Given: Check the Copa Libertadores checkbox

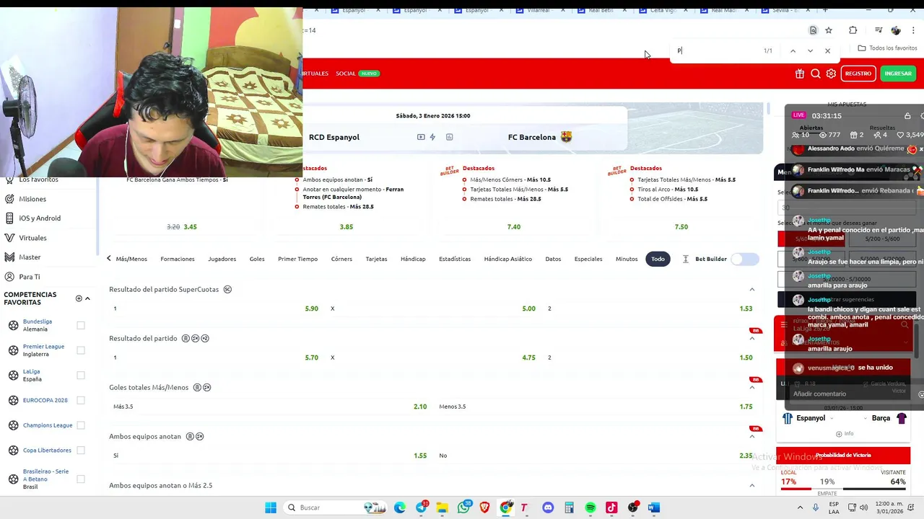Looking at the screenshot, I should pyautogui.click(x=81, y=450).
